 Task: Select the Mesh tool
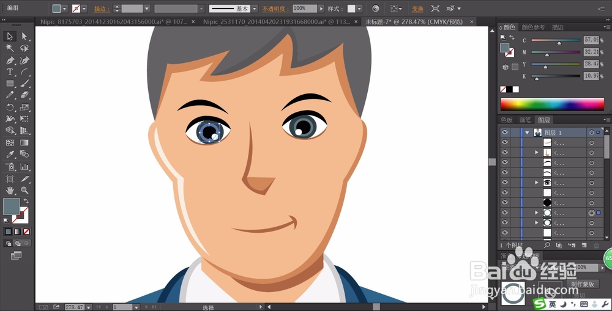[x=10, y=142]
